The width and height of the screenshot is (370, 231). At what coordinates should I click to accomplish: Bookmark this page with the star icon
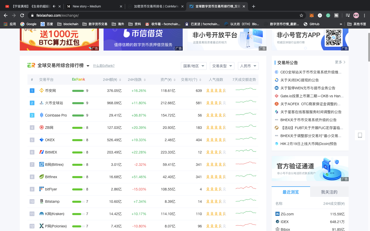tap(301, 15)
